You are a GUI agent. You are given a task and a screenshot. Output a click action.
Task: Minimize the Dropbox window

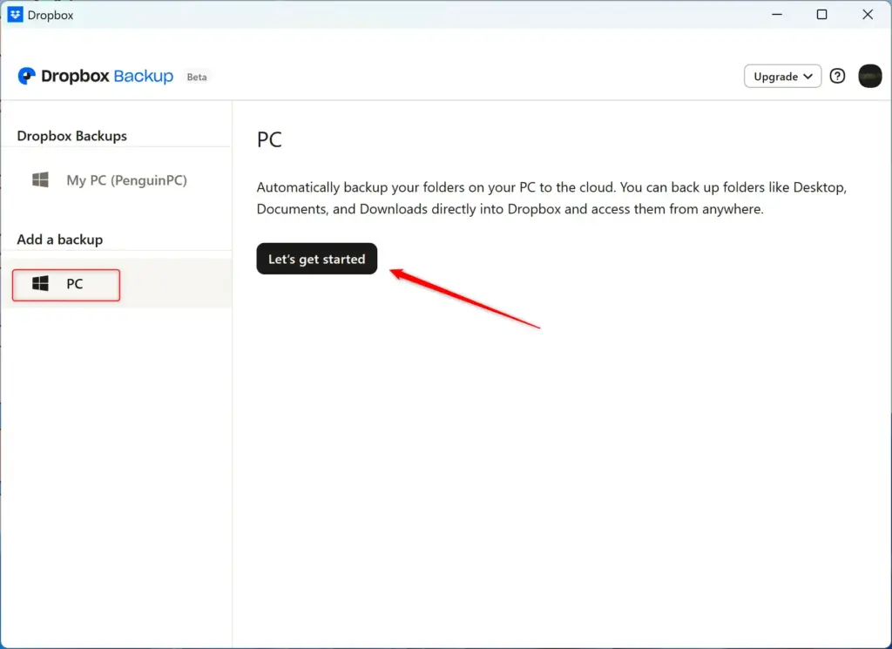(776, 14)
